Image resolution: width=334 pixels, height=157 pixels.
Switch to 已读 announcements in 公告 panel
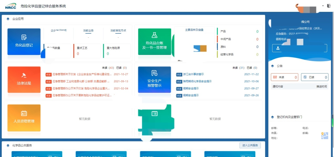coord(315,77)
